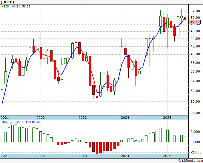Click 2025 on the price chart time axis
This screenshot has height=163, width=203.
[x=167, y=118]
